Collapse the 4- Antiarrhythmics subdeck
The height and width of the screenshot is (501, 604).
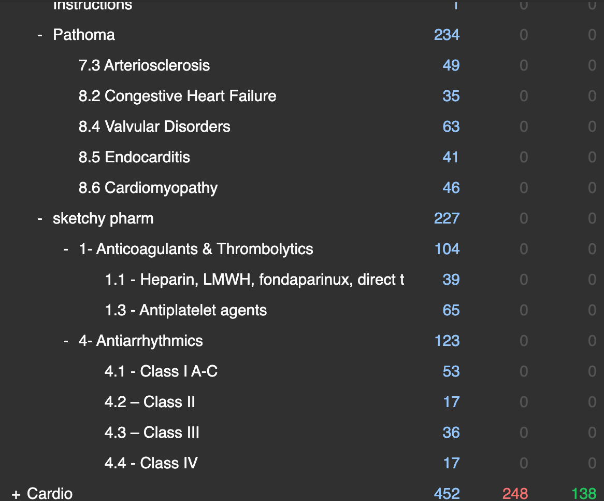[66, 341]
